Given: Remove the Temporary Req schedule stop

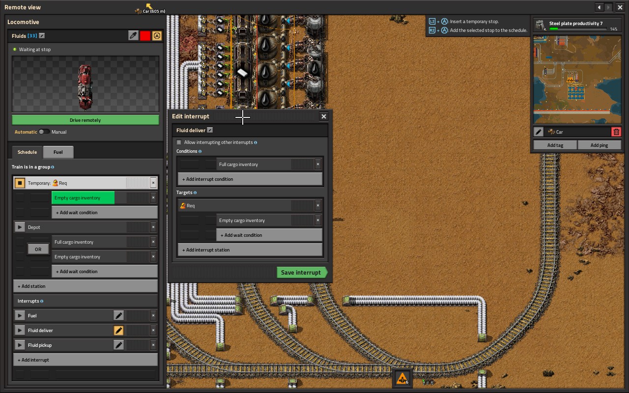Looking at the screenshot, I should (153, 183).
